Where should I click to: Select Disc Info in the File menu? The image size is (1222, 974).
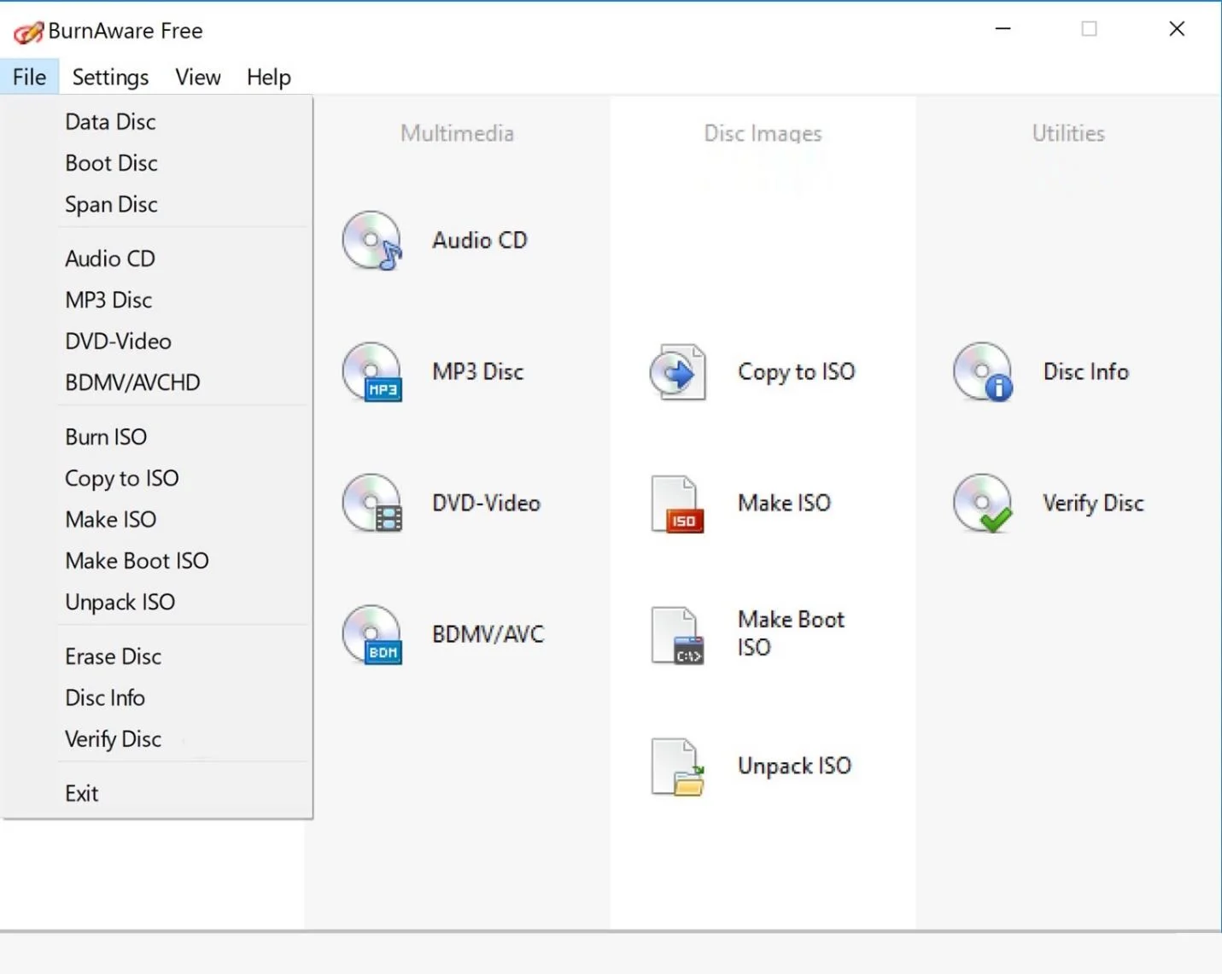157,698
